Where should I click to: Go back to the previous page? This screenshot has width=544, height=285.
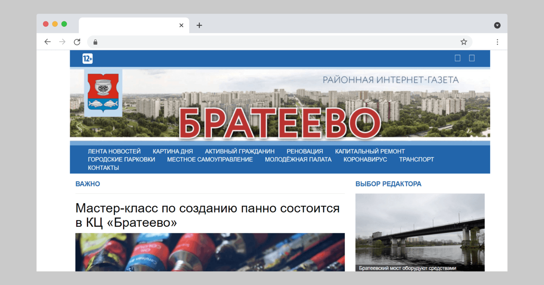click(47, 42)
